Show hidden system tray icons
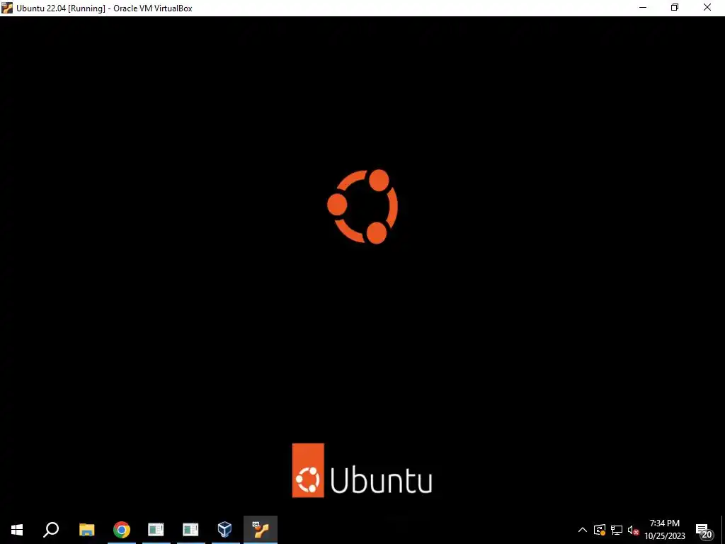The image size is (725, 544). point(583,530)
